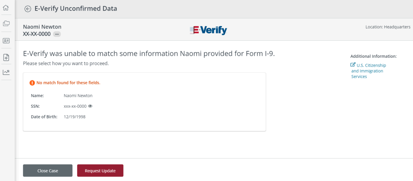Click the Request Update button

pos(100,171)
